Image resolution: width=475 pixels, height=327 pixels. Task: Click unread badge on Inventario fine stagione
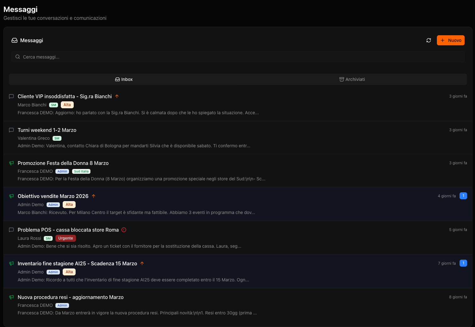pyautogui.click(x=463, y=263)
